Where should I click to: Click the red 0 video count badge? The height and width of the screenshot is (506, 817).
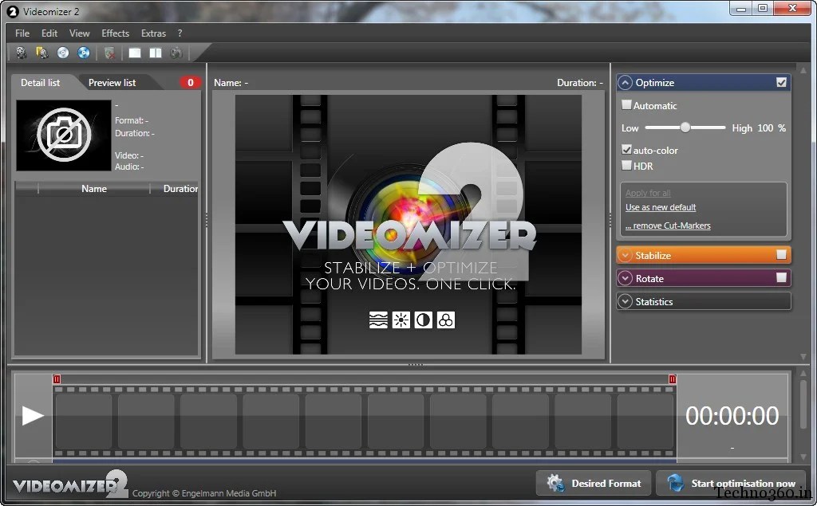click(x=190, y=82)
